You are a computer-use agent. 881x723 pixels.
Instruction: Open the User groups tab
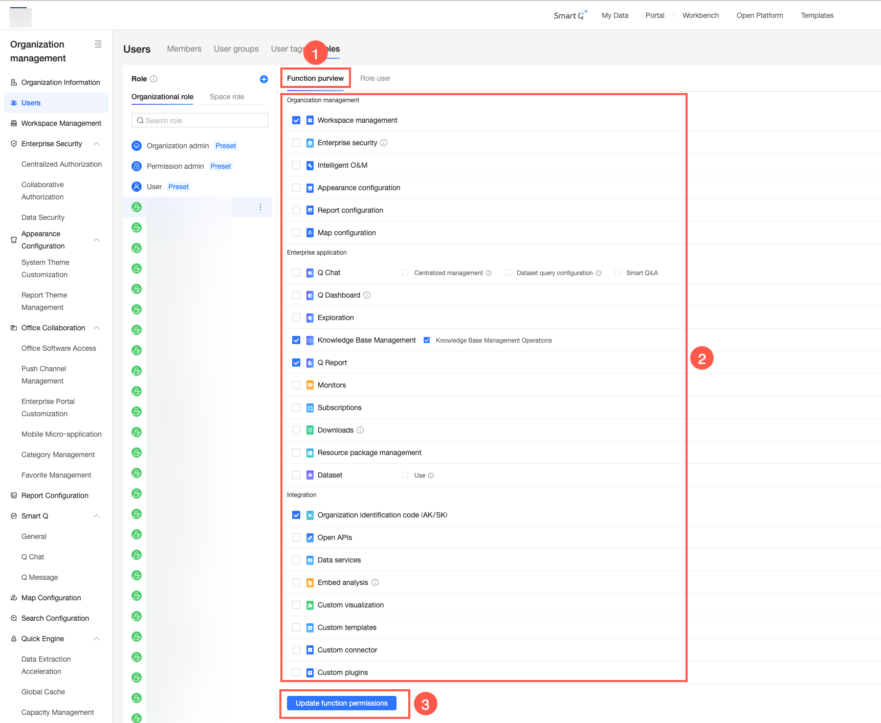(236, 49)
